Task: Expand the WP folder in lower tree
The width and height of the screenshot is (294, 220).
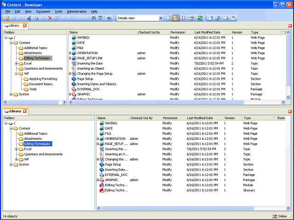Action: 16,159
